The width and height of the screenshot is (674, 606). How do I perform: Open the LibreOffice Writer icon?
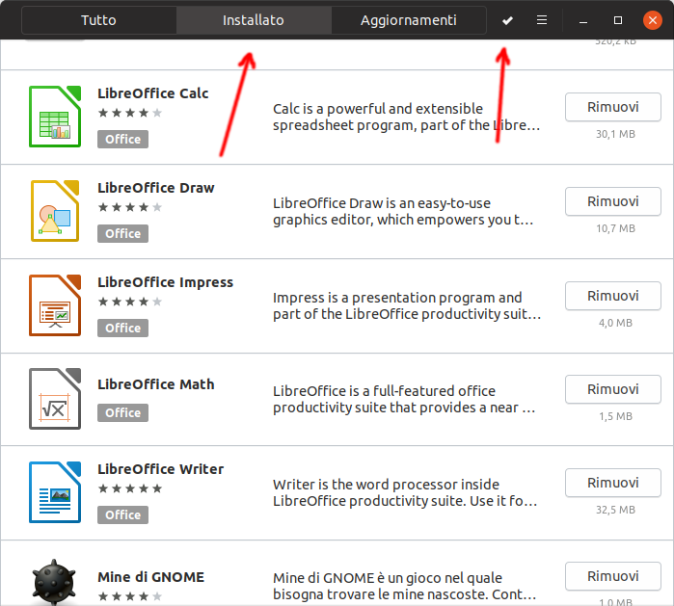[x=54, y=492]
